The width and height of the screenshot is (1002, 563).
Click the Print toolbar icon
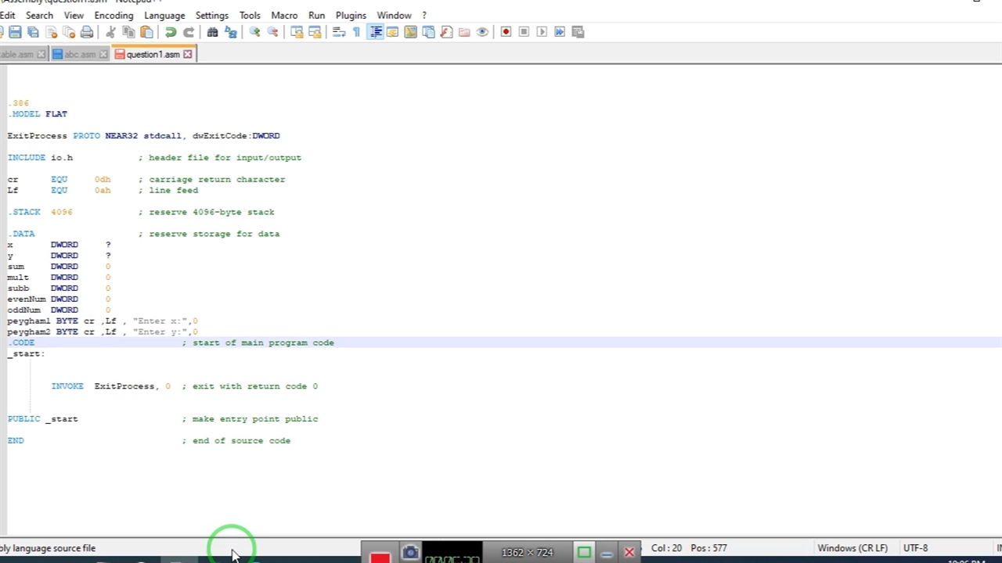[87, 32]
